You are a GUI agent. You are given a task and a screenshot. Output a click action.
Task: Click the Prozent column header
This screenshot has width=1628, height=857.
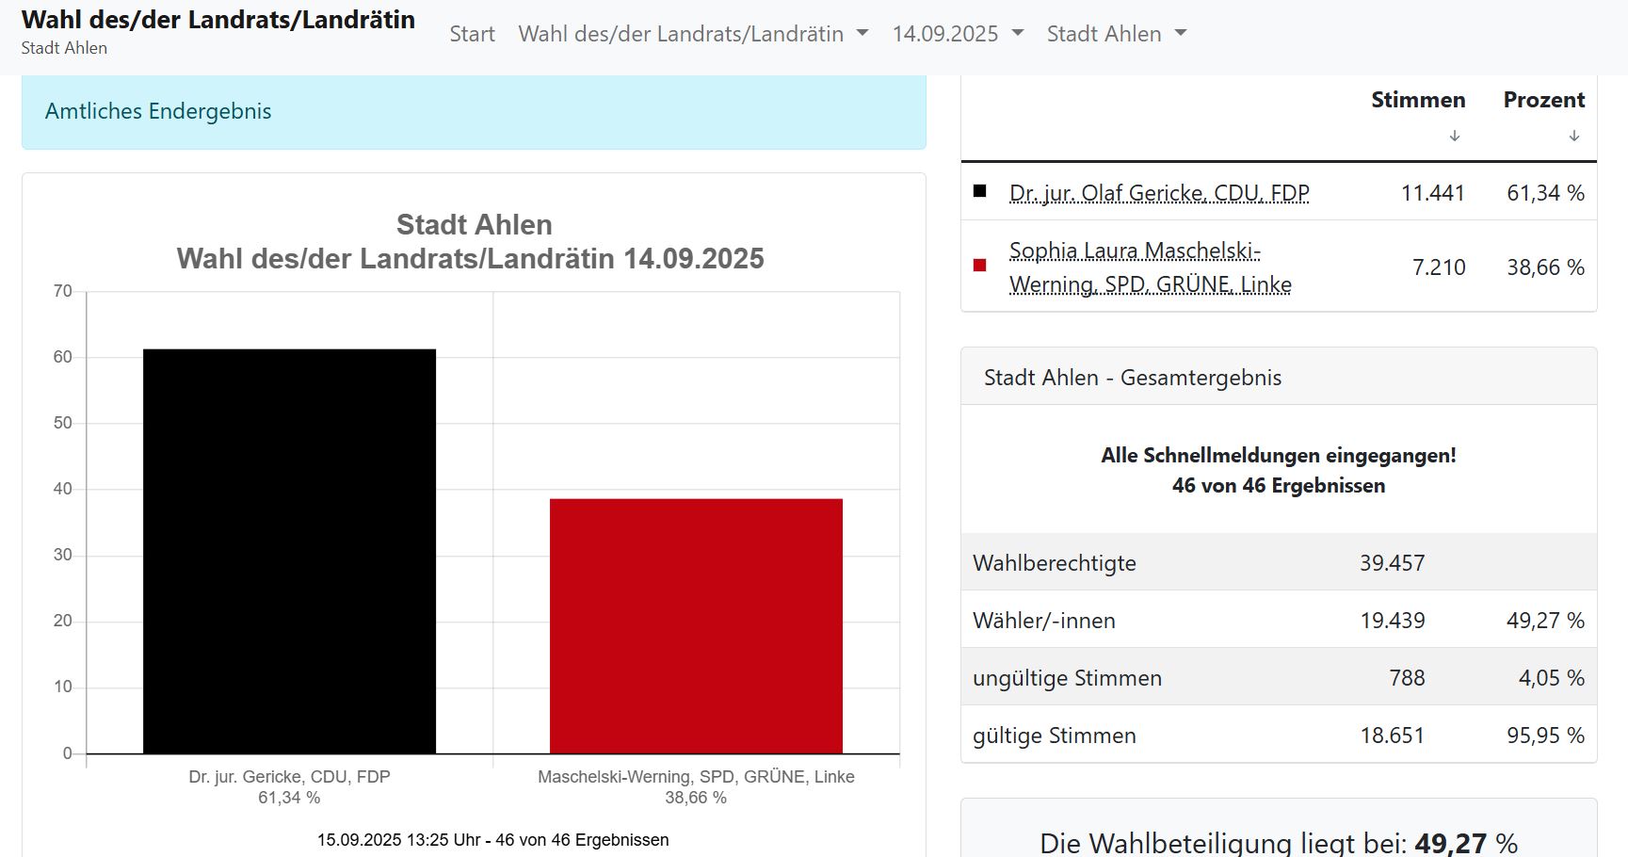click(1543, 100)
